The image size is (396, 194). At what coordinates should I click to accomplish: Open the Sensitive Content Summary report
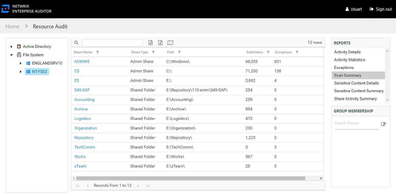click(358, 91)
